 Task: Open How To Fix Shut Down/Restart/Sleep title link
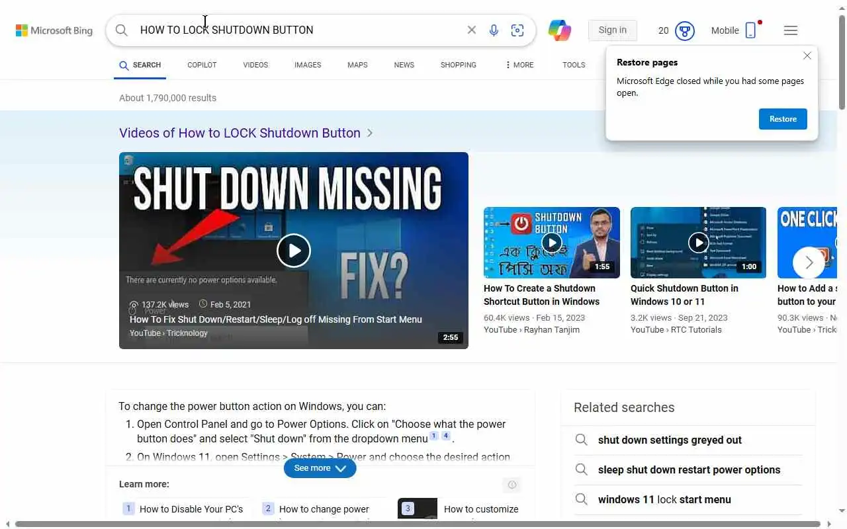276,319
